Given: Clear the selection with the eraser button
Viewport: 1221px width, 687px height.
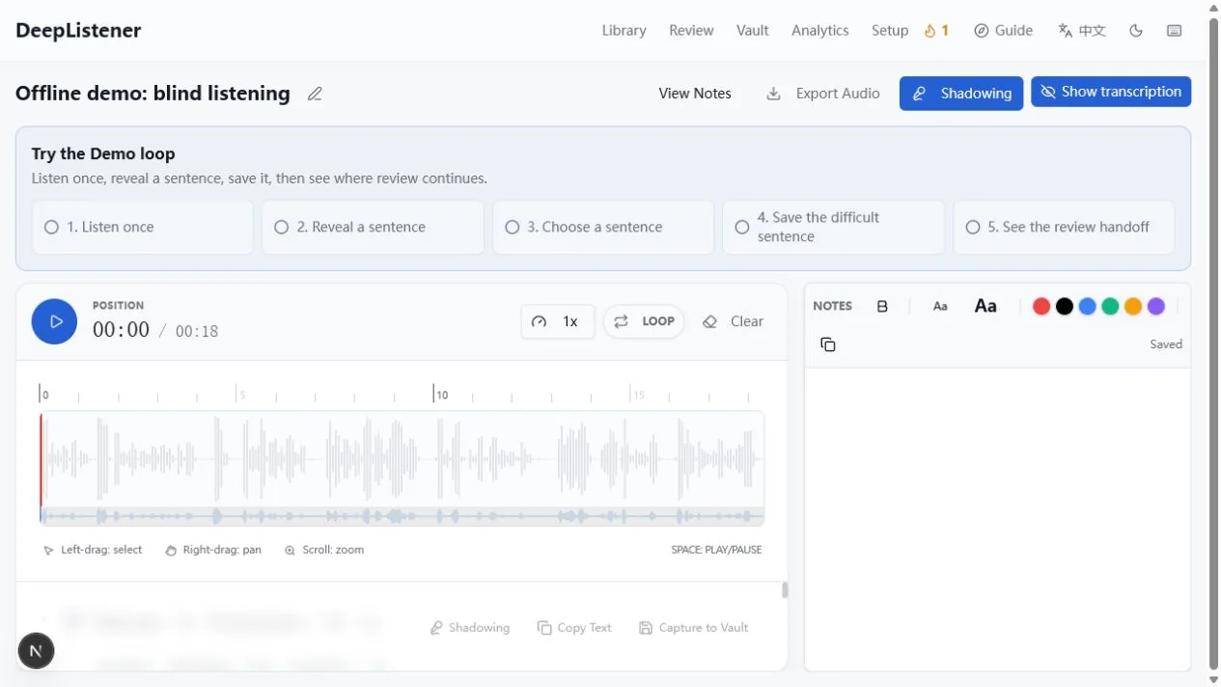Looking at the screenshot, I should pos(733,321).
